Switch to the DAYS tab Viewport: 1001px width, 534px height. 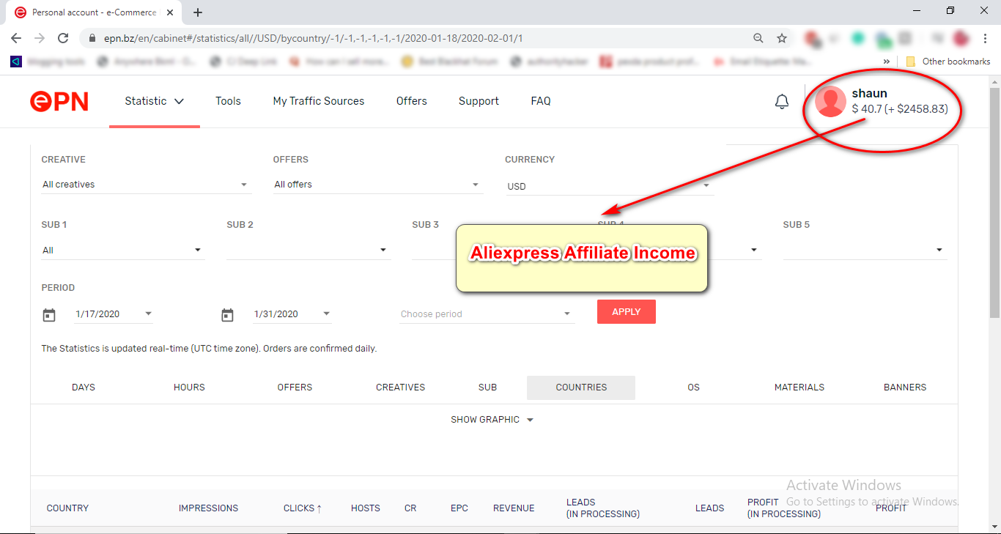pos(84,387)
